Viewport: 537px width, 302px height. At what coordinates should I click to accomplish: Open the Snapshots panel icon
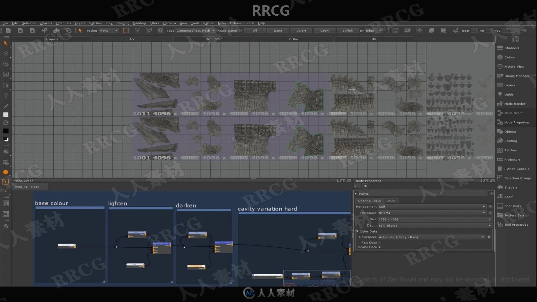(500, 206)
